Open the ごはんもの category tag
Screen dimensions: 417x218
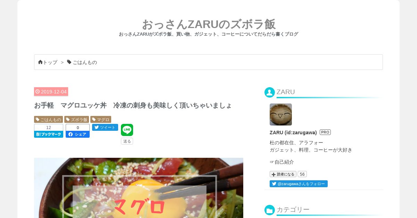[x=48, y=119]
